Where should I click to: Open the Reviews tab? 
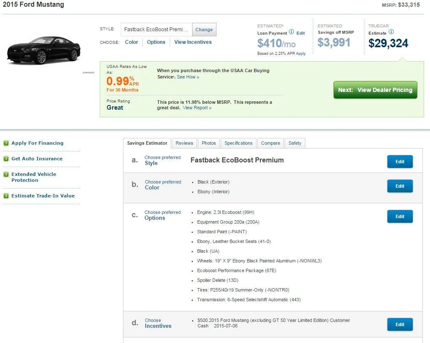pos(184,143)
